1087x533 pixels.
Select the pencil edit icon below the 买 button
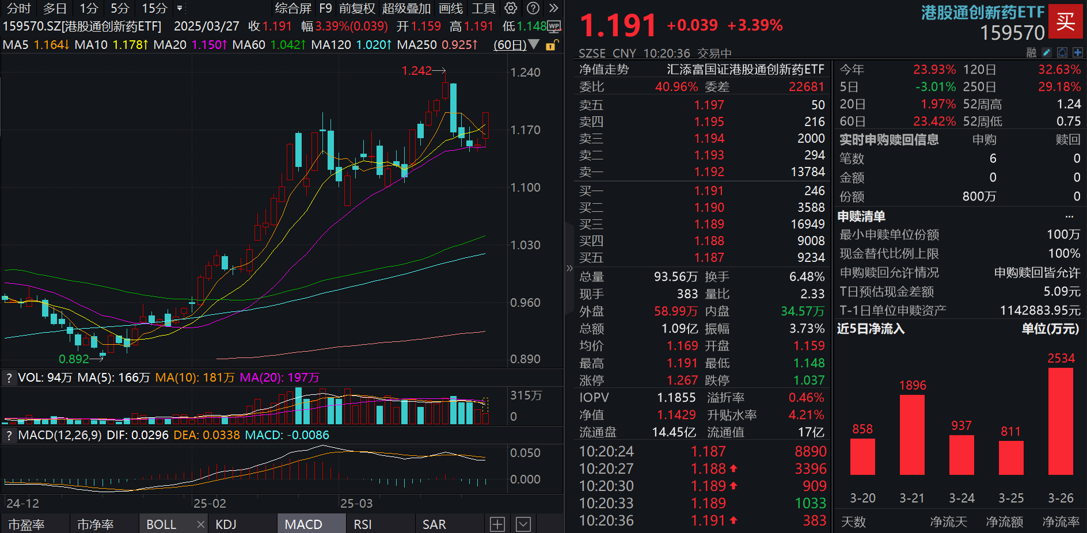tap(1046, 52)
